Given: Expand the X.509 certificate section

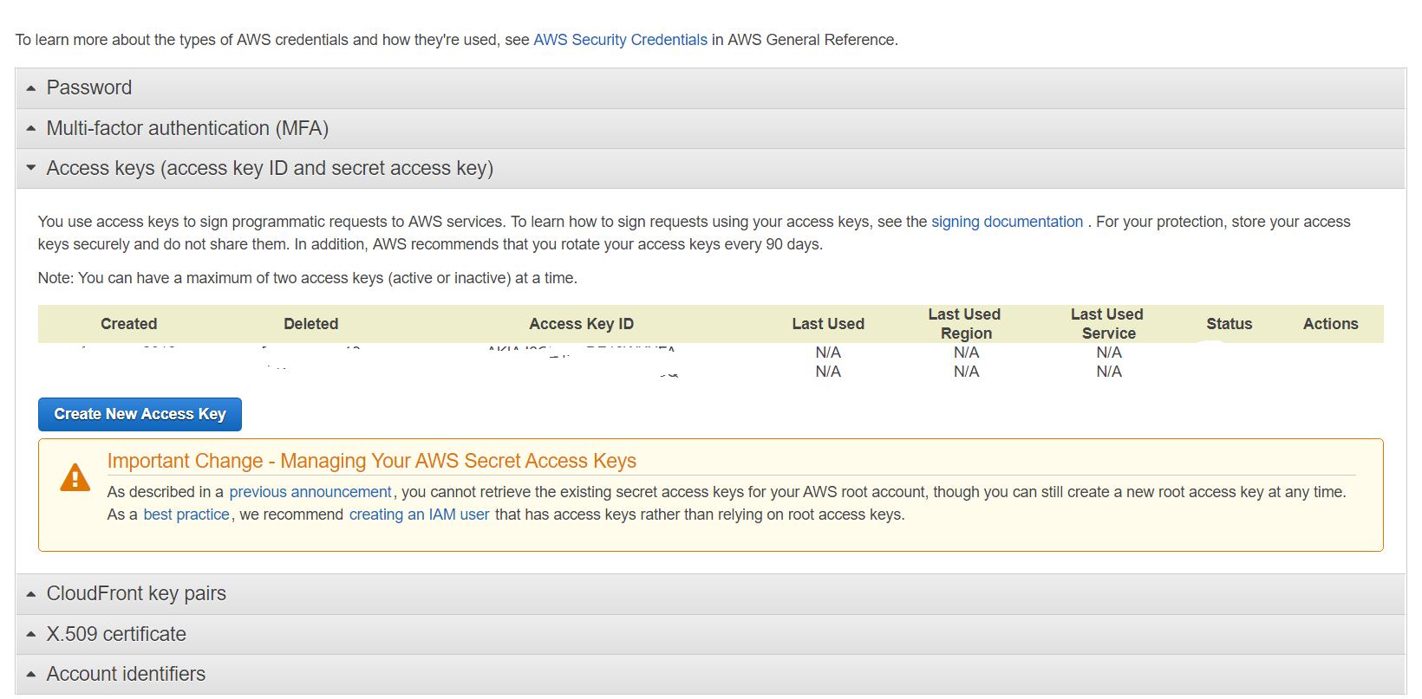Looking at the screenshot, I should [115, 634].
